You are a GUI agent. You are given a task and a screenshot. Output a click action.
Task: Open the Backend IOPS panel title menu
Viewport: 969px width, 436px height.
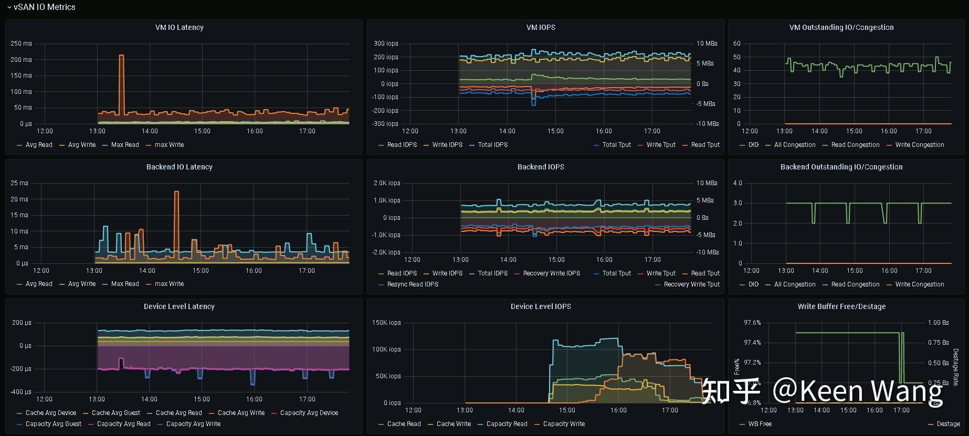(541, 167)
